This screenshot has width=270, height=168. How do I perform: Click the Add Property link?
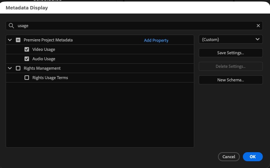(156, 40)
